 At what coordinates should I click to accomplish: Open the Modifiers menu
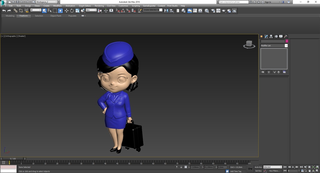pos(57,6)
